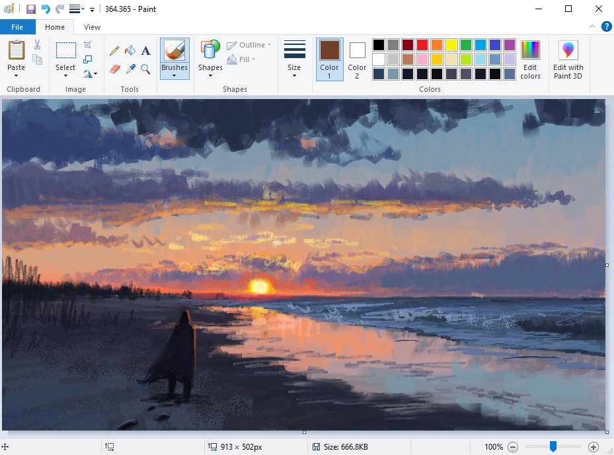614x455 pixels.
Task: Choose the red color swatch
Action: [422, 45]
